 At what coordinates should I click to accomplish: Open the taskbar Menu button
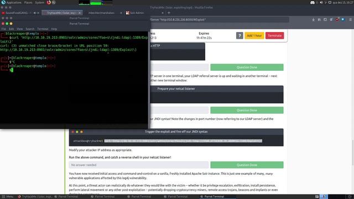point(7,197)
